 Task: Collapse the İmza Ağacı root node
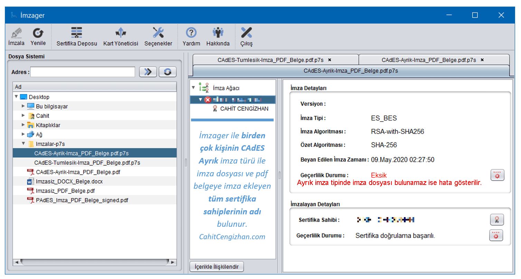click(193, 88)
